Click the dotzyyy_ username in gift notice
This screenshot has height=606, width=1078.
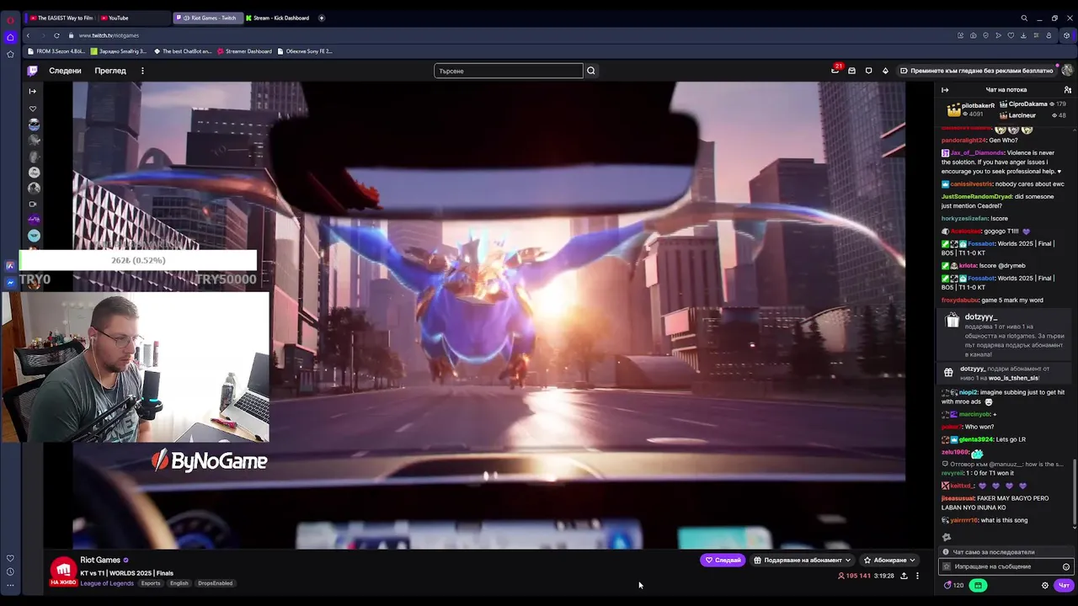[x=980, y=317]
